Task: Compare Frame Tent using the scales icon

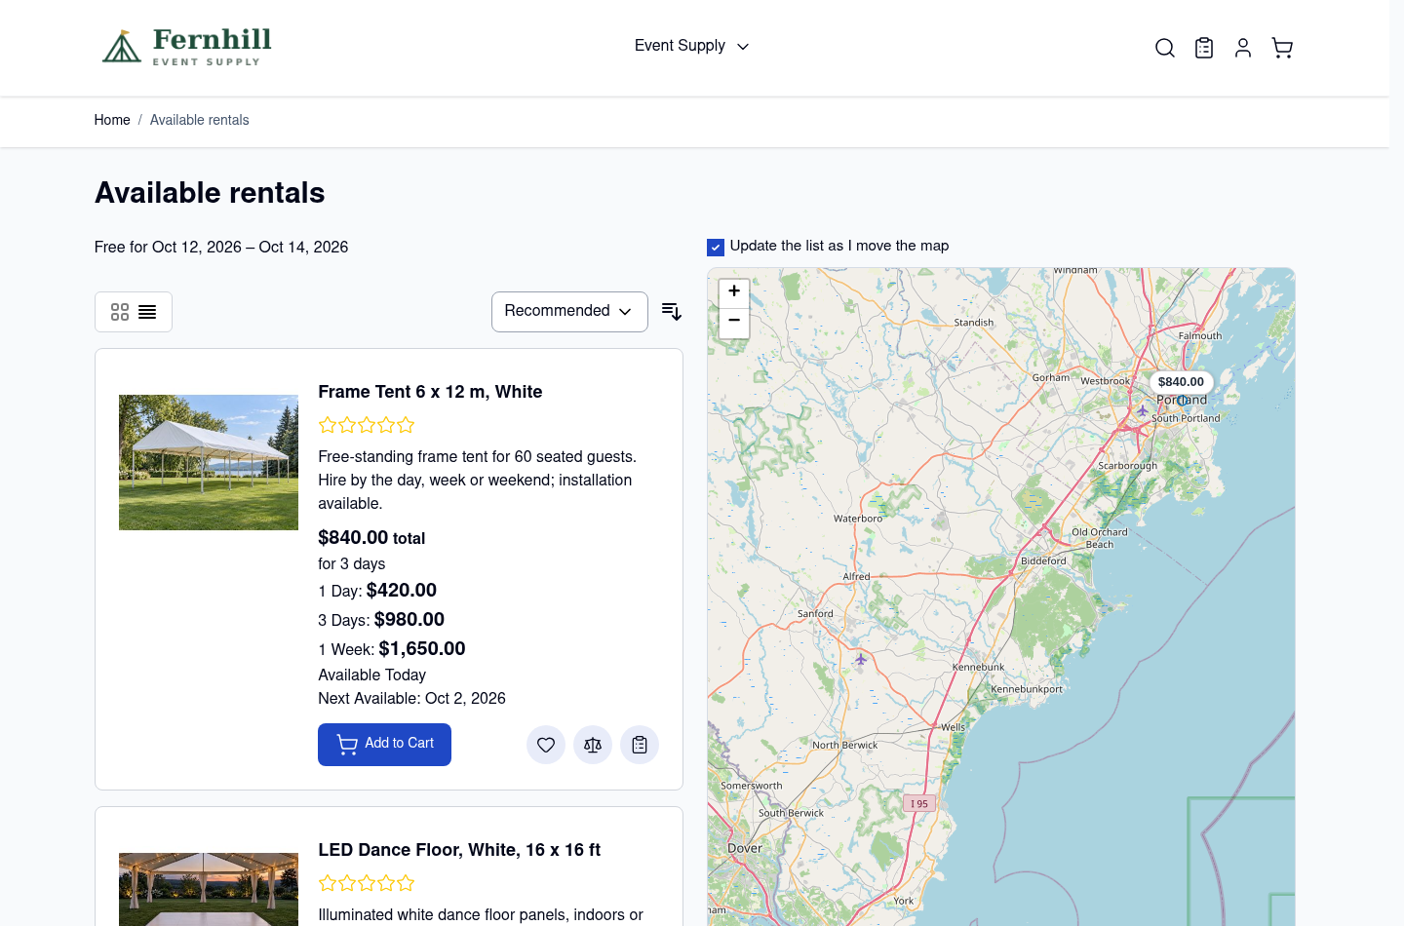Action: [593, 745]
